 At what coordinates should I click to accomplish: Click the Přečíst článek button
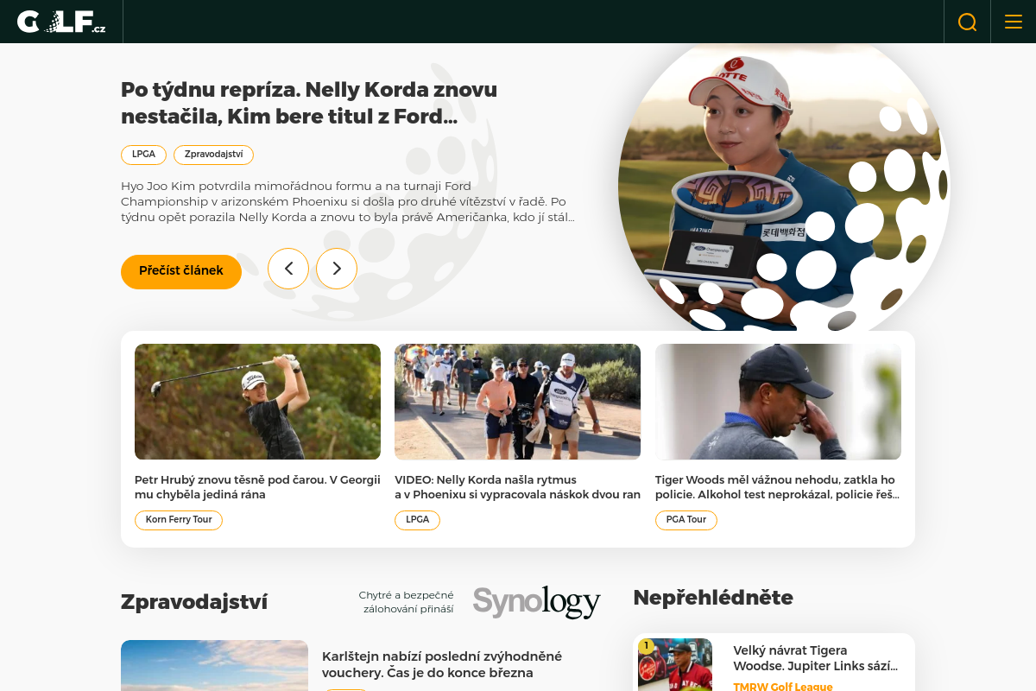[181, 271]
